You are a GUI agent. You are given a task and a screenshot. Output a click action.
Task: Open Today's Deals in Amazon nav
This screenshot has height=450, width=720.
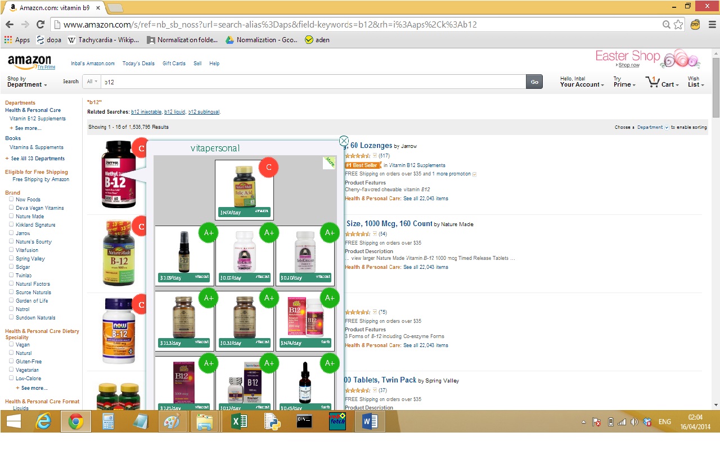coord(138,64)
